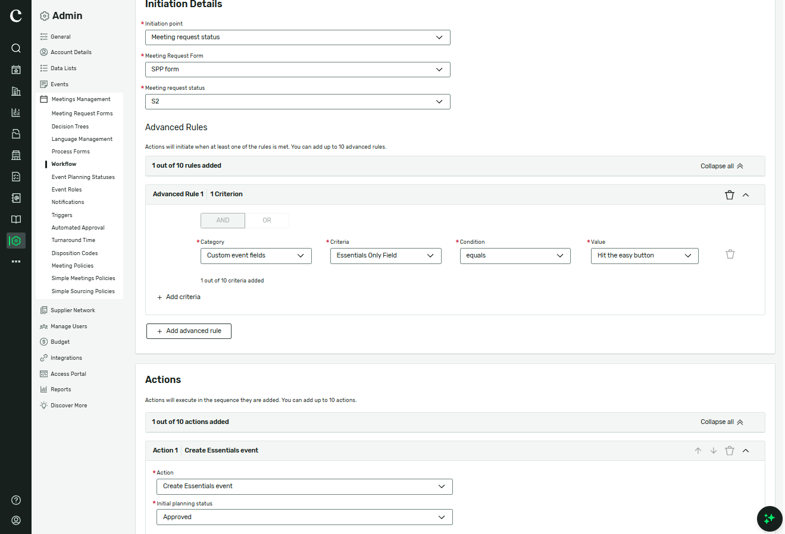This screenshot has width=785, height=534.
Task: Select the green Admin gear icon in rail
Action: [x=16, y=240]
